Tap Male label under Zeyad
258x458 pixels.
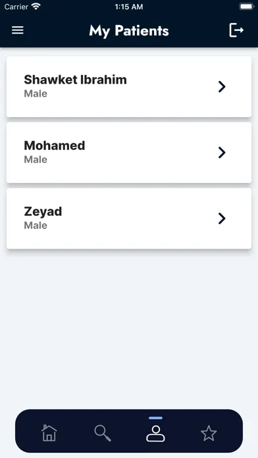click(x=36, y=226)
